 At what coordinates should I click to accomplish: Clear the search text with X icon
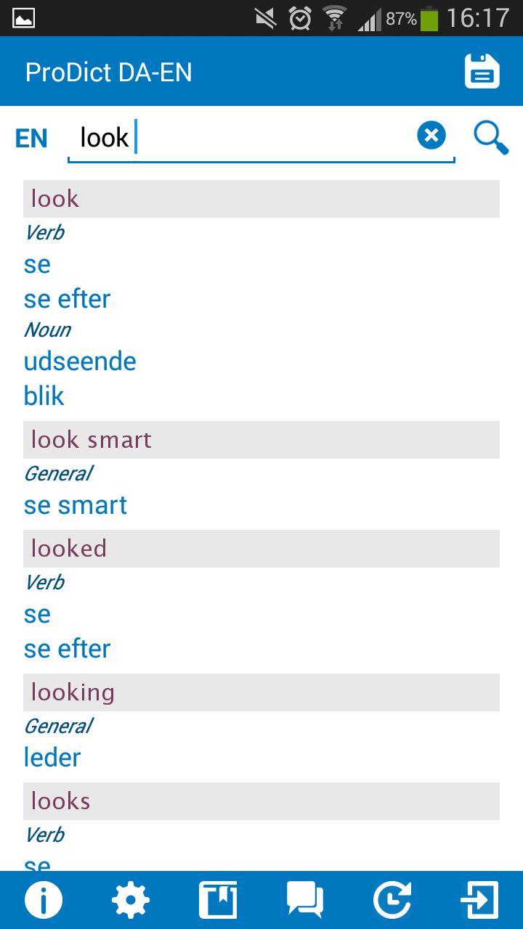[x=431, y=135]
